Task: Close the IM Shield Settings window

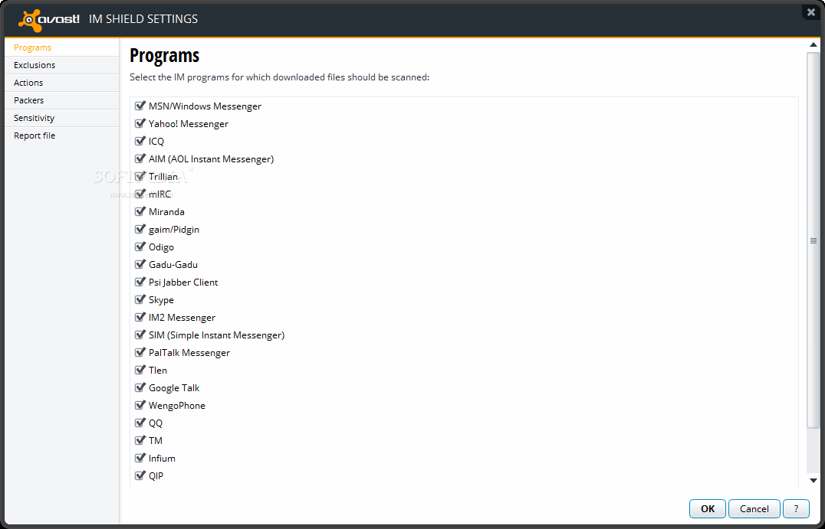Action: click(x=810, y=12)
